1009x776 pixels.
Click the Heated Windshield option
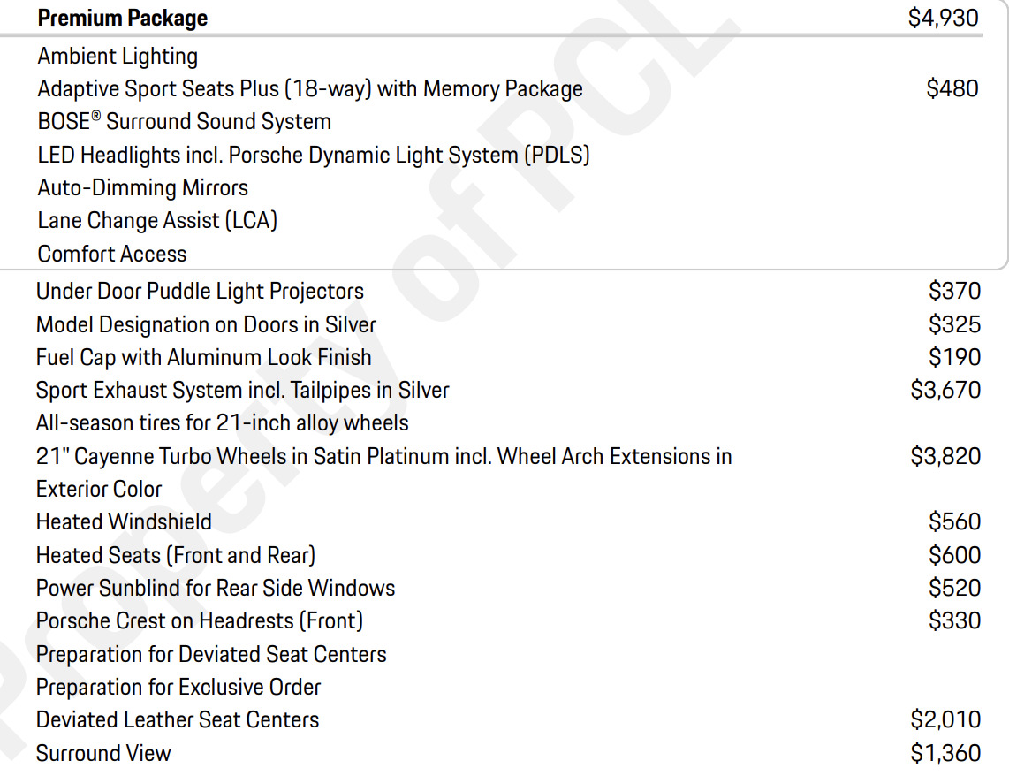pyautogui.click(x=124, y=521)
